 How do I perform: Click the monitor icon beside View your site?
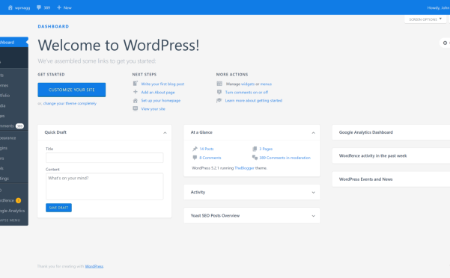pos(136,108)
